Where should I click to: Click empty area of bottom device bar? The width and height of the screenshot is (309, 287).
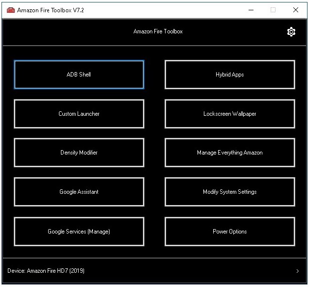tap(187, 271)
